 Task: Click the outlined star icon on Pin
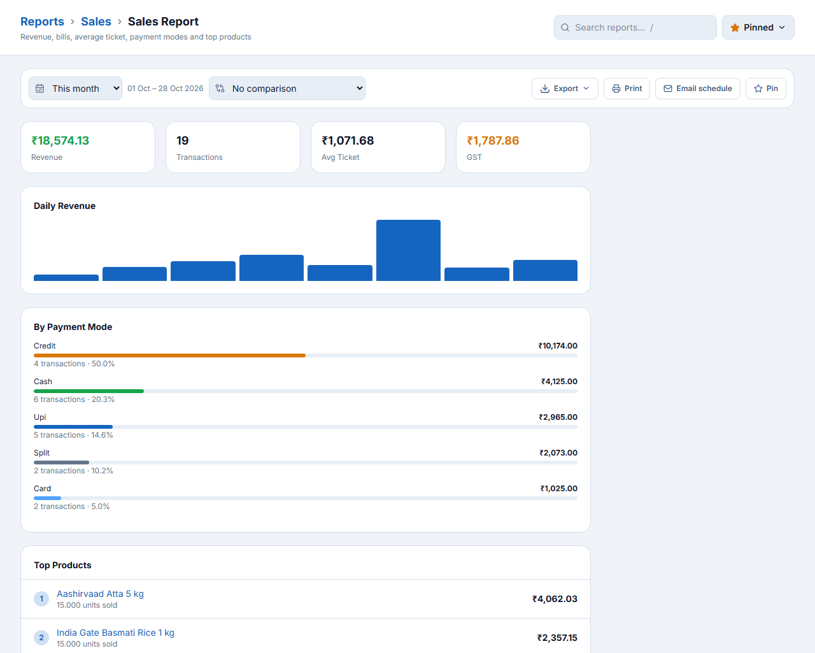click(x=758, y=89)
